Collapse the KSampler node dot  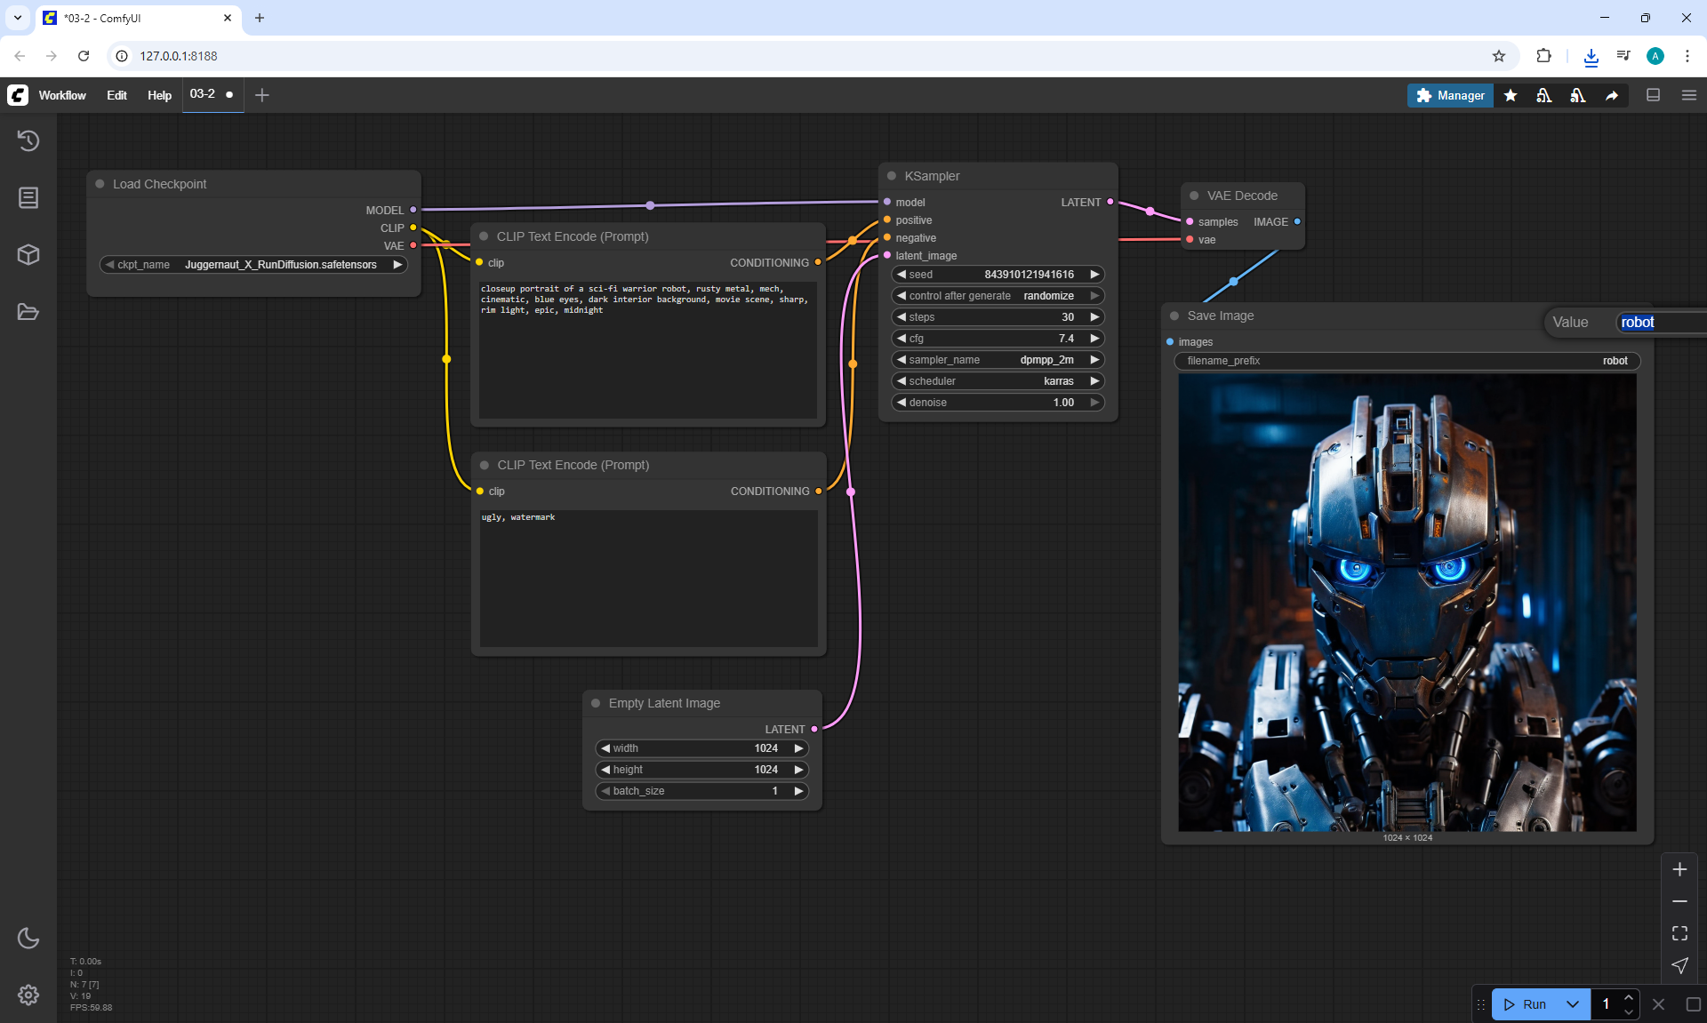[x=892, y=176]
